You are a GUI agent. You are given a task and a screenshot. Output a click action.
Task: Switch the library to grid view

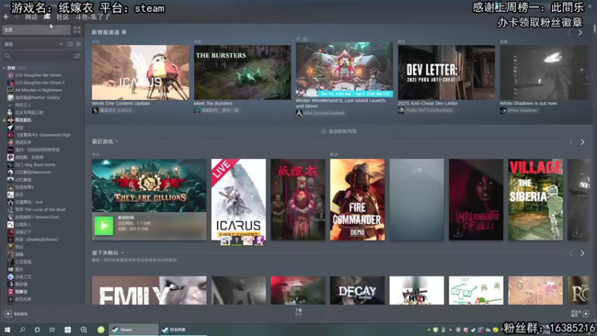pyautogui.click(x=77, y=30)
